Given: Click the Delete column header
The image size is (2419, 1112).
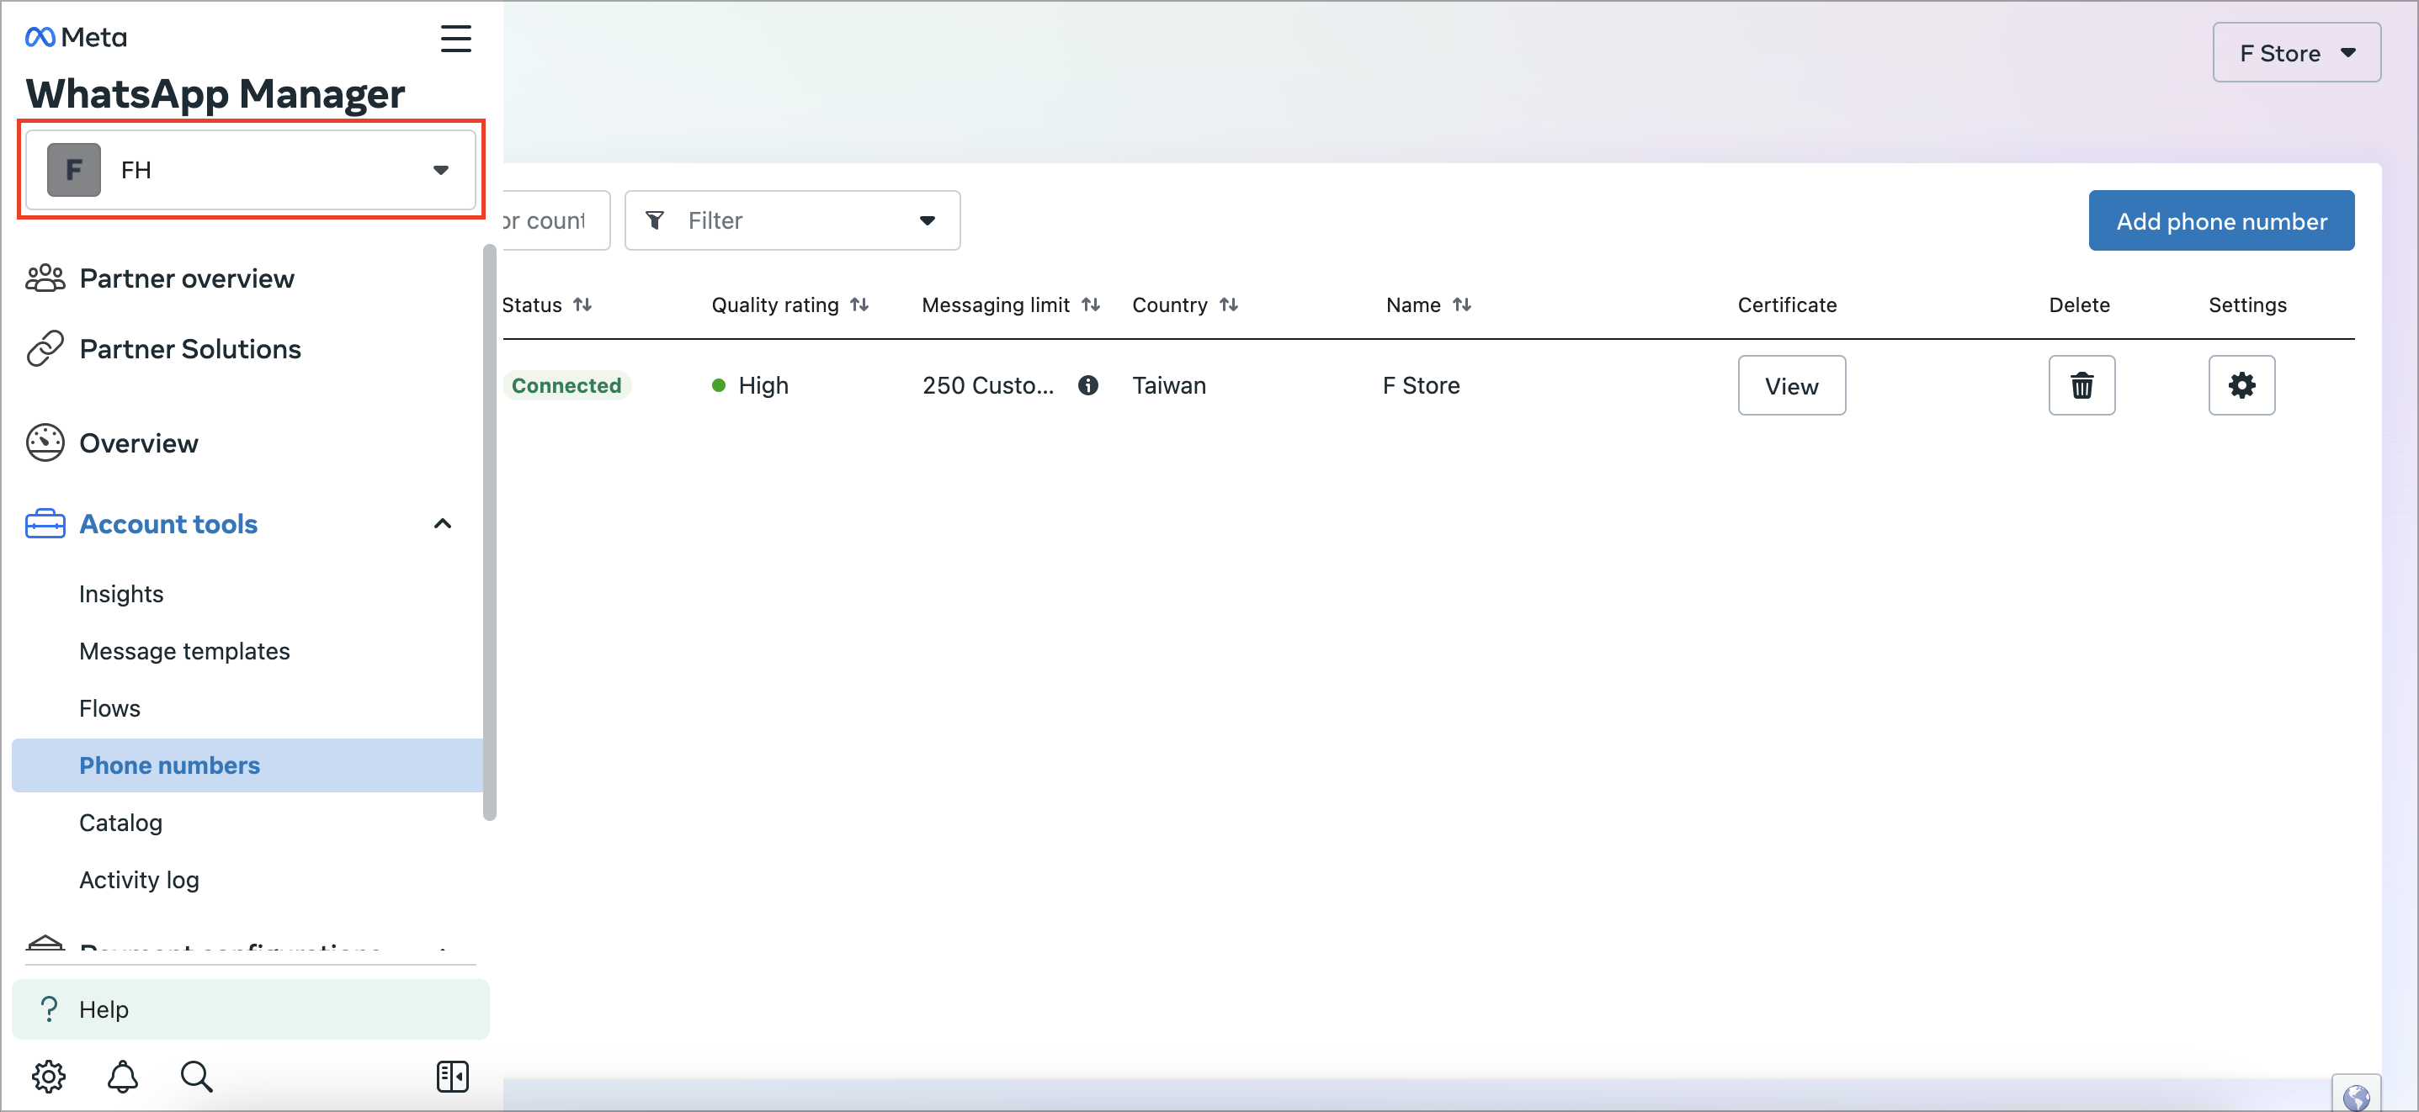Looking at the screenshot, I should (2078, 304).
